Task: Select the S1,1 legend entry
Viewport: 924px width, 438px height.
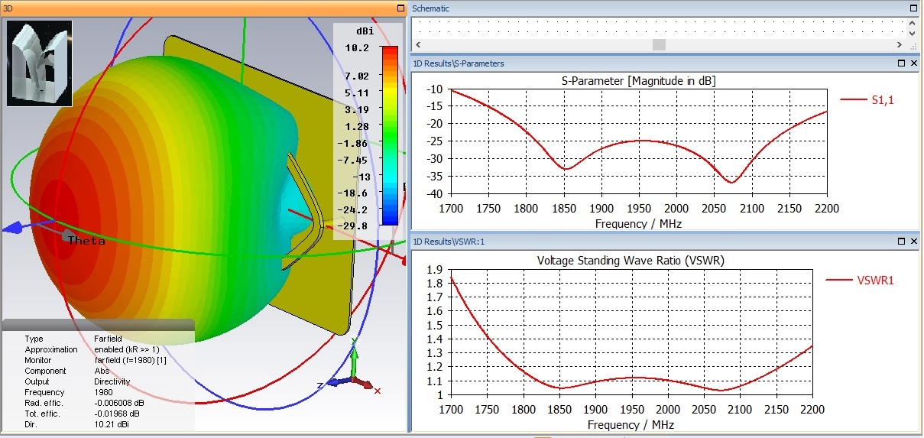Action: tap(867, 99)
